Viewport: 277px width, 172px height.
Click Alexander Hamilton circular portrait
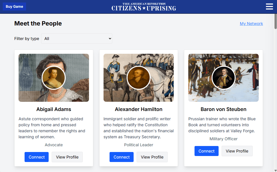point(139,78)
